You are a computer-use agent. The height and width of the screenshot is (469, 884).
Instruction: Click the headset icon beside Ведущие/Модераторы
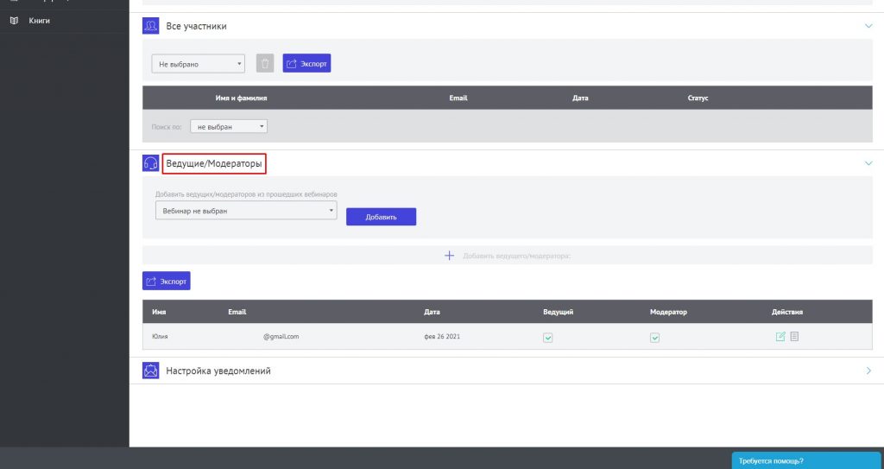[150, 163]
